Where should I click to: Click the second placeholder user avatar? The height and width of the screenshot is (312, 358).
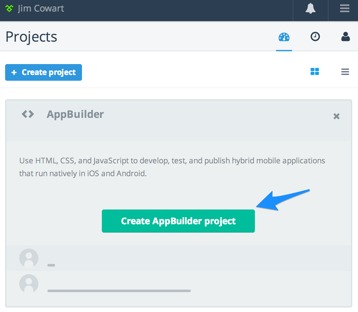point(29,283)
